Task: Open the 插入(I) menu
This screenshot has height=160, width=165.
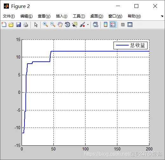Action: [x=62, y=16]
